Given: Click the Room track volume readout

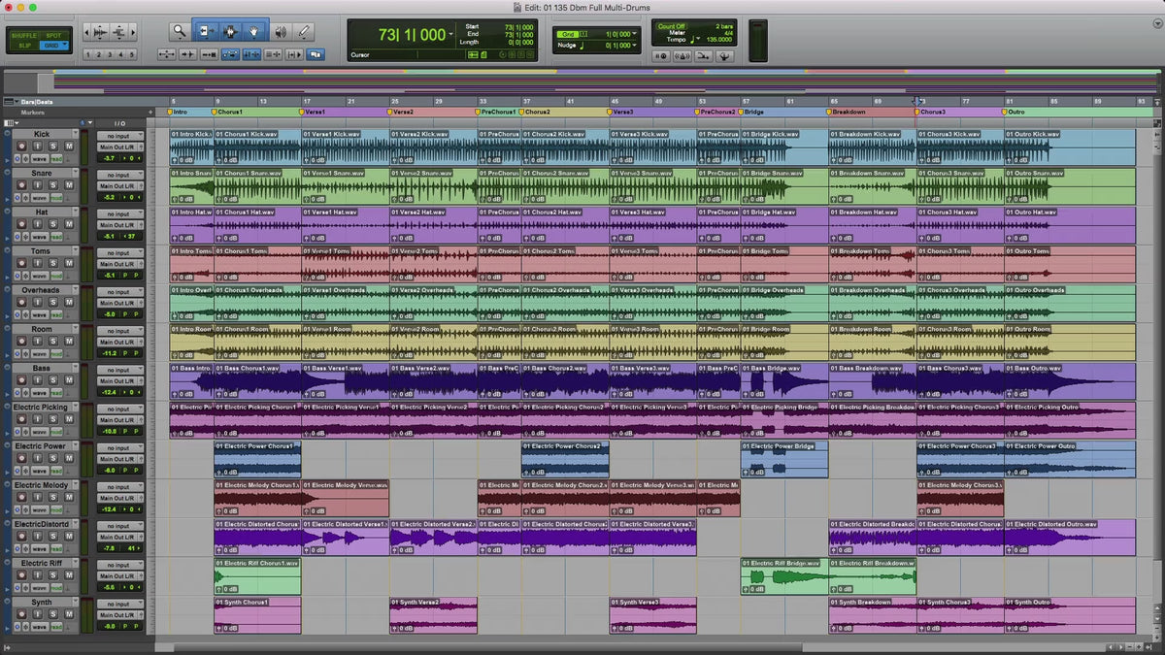Looking at the screenshot, I should 109,353.
